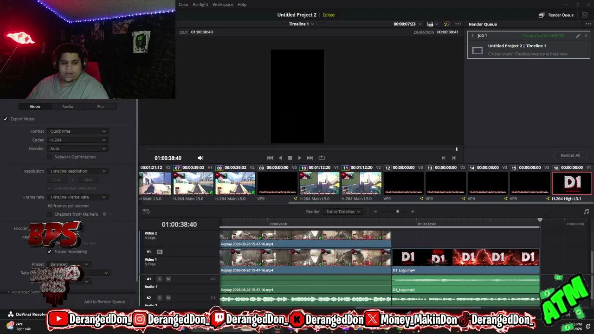Enable Chapters from Markers checkbox

[x=50, y=214]
